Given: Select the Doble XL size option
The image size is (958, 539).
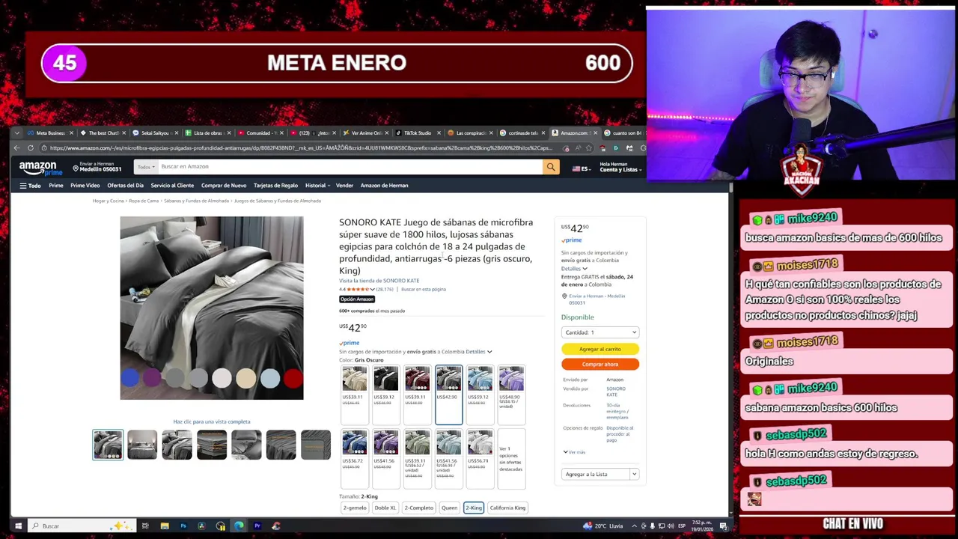Looking at the screenshot, I should 385,508.
